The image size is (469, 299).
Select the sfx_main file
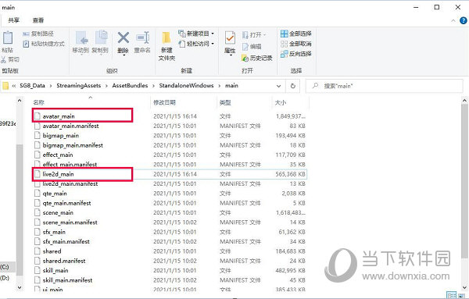click(x=54, y=232)
